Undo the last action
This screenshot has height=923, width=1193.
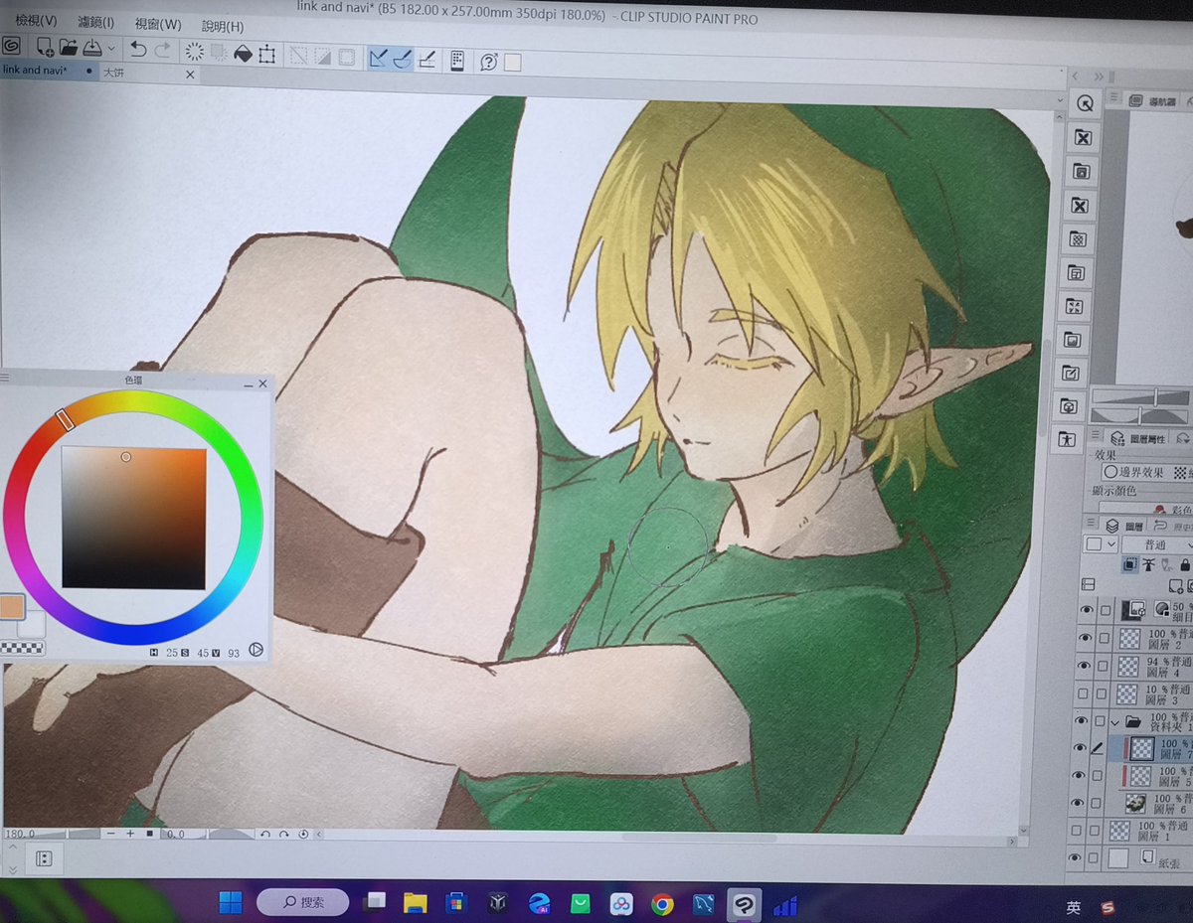[x=138, y=50]
